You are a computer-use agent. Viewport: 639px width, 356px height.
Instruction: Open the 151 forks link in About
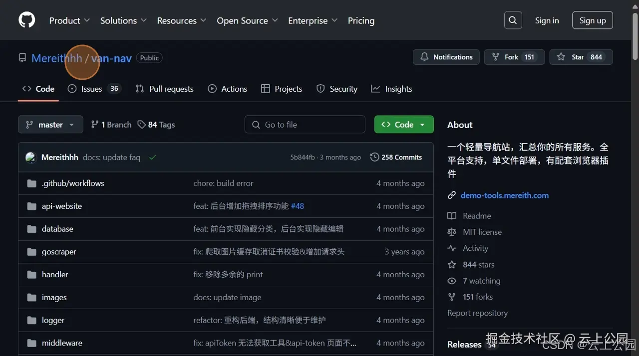point(478,297)
